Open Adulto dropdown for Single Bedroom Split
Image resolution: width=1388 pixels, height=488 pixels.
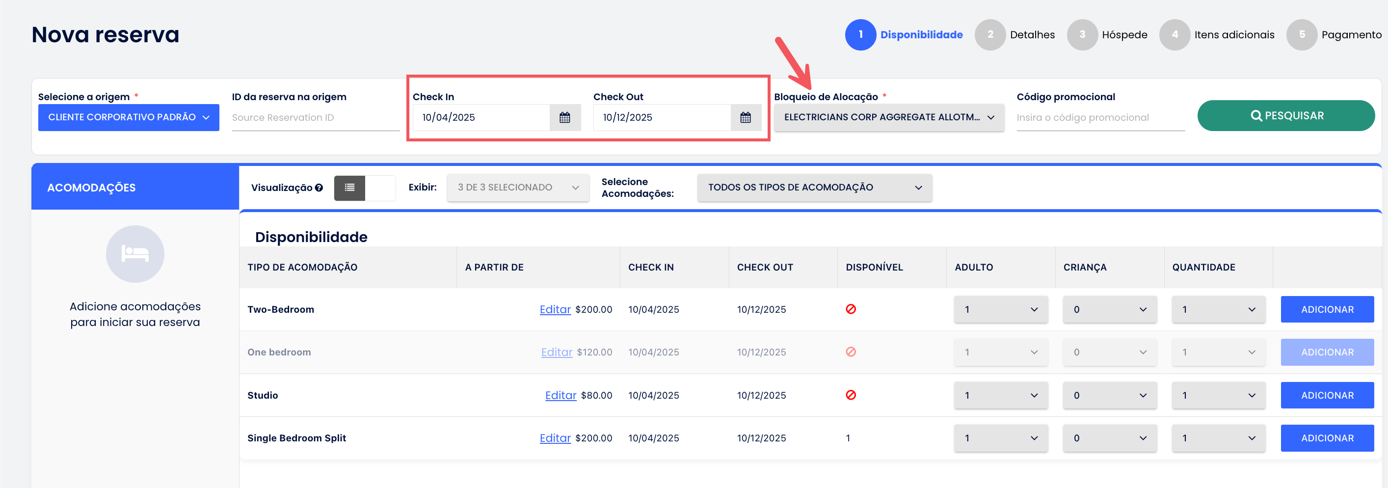1001,438
